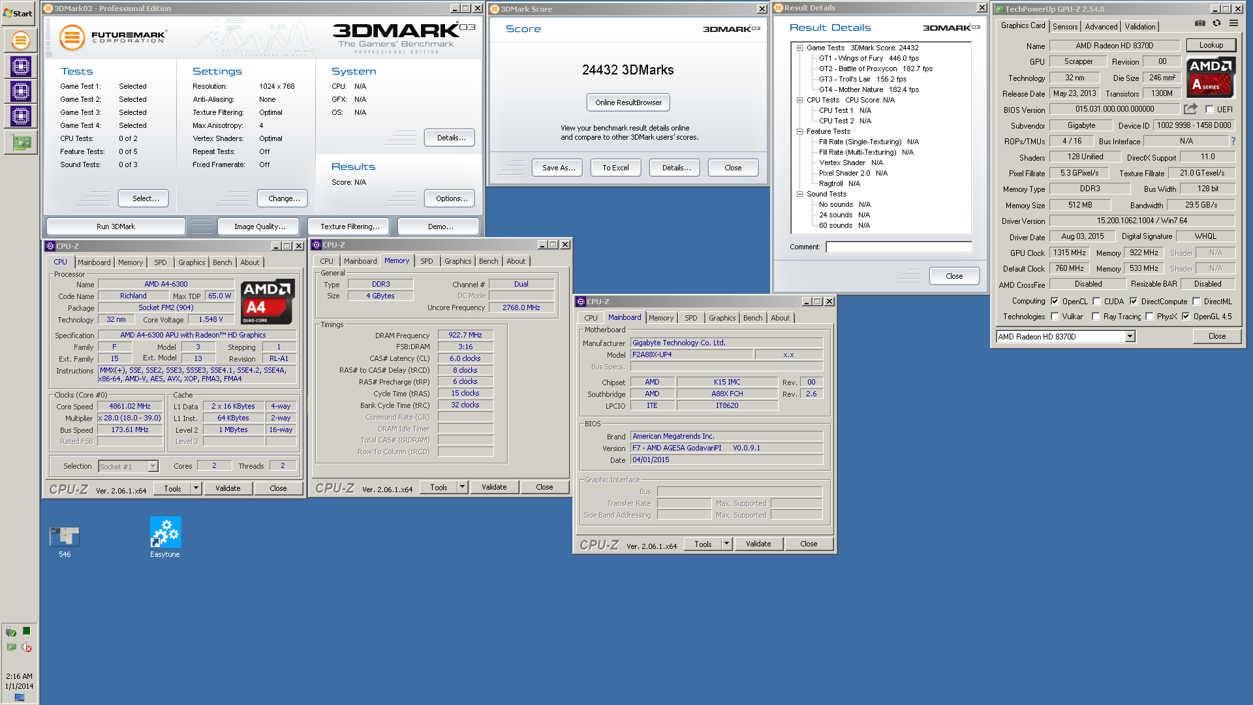Click the GPU-Z tray icon
Image resolution: width=1253 pixels, height=705 pixels.
click(x=11, y=647)
